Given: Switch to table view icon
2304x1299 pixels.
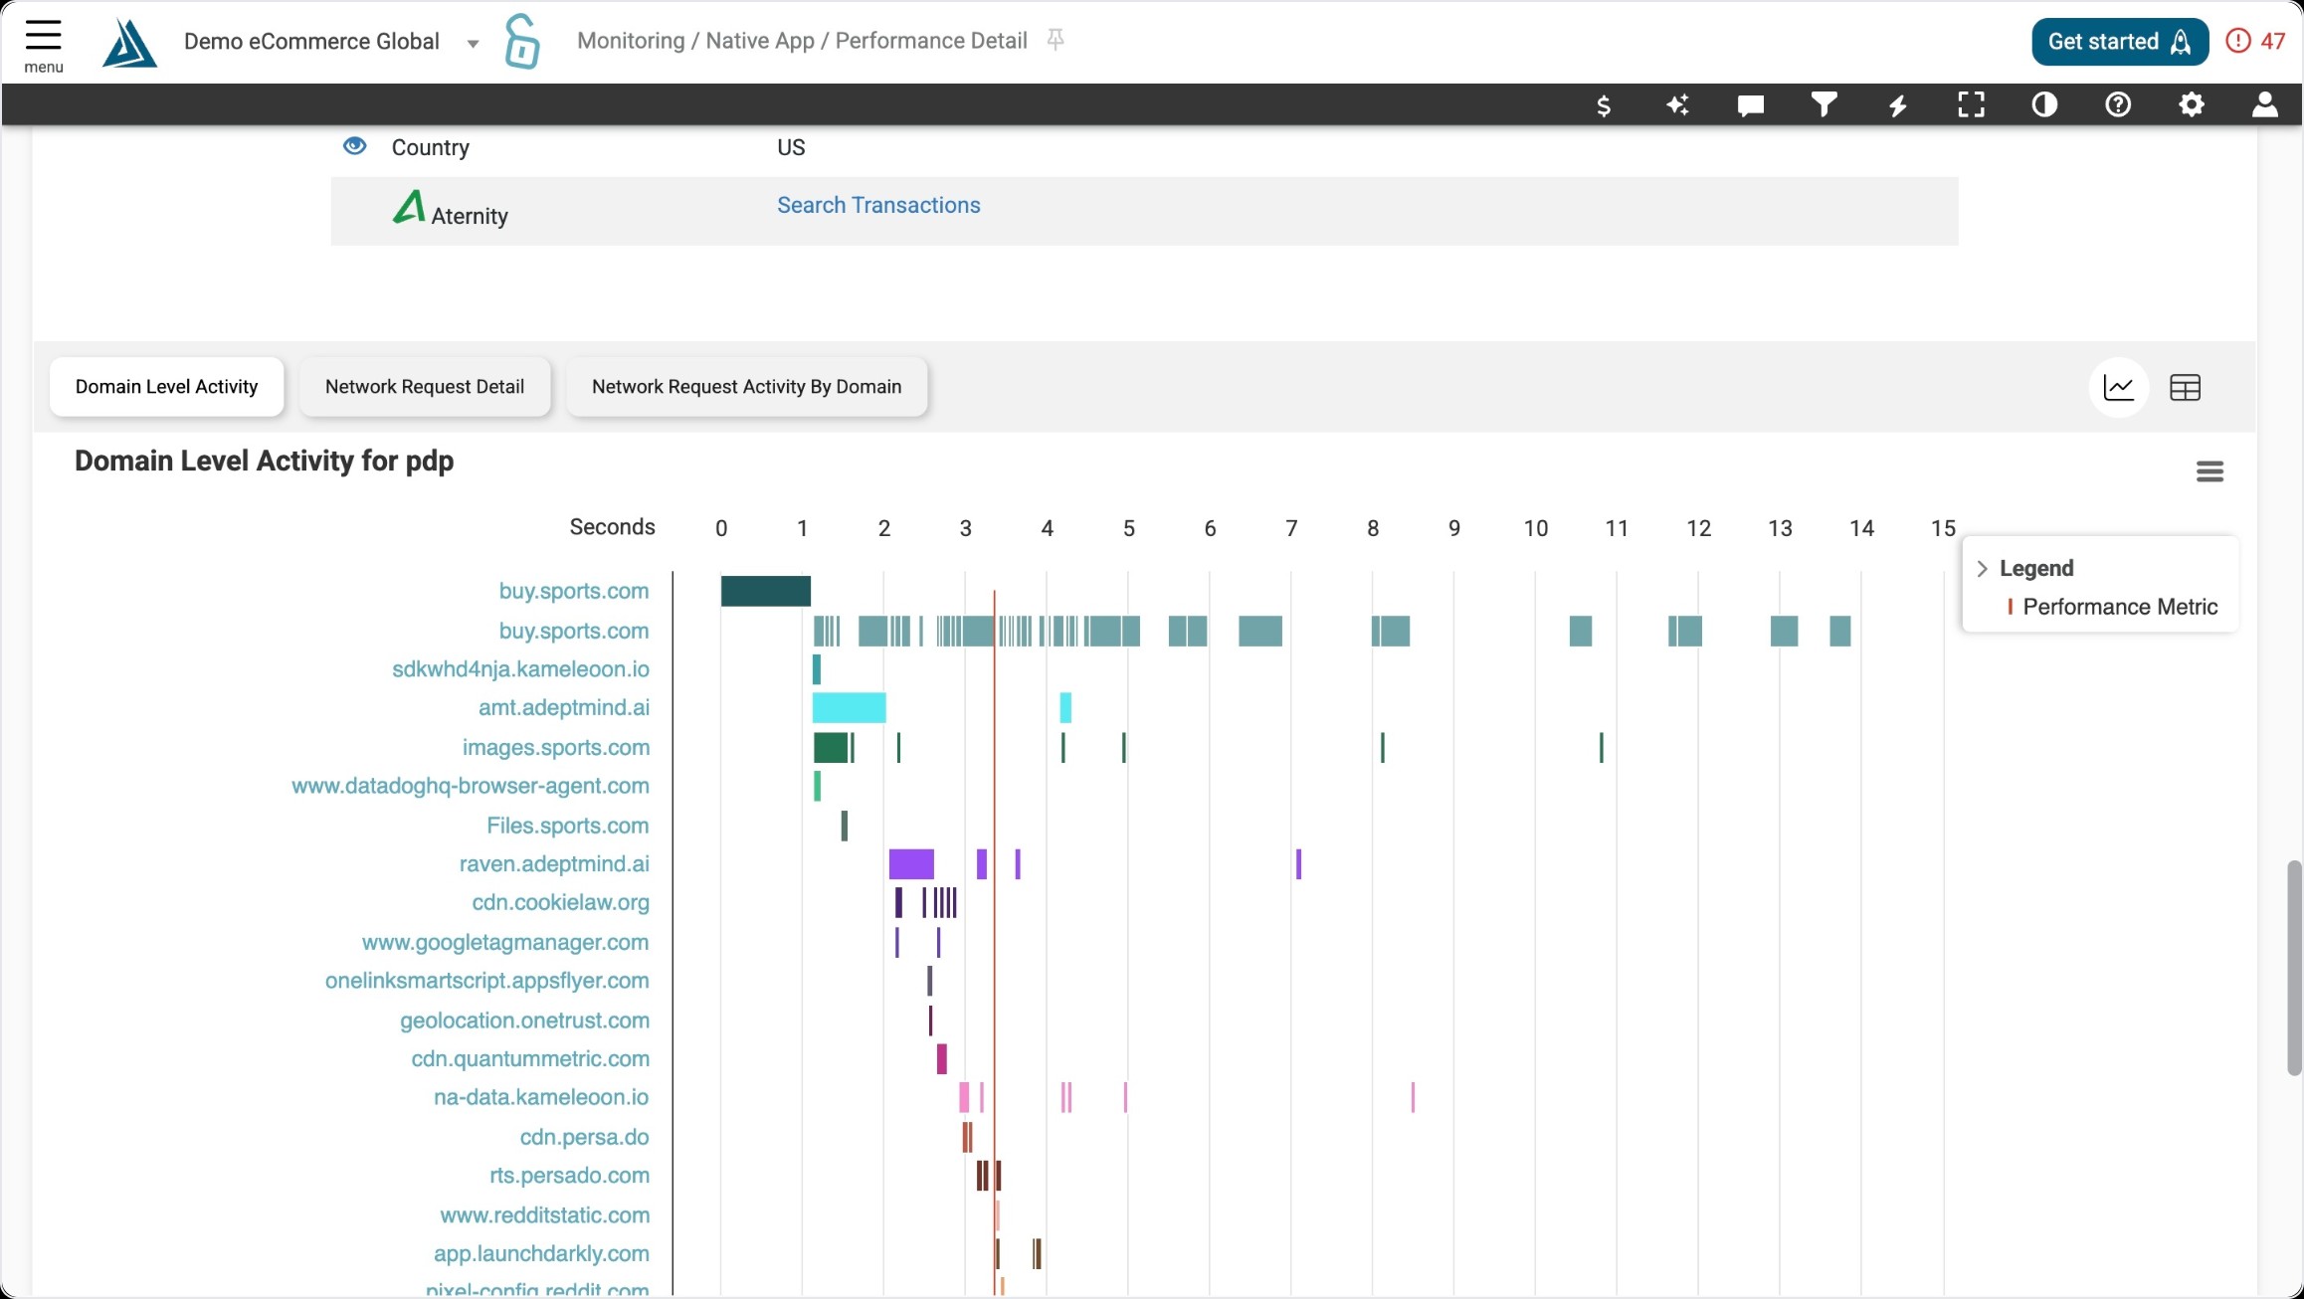Looking at the screenshot, I should 2185,387.
